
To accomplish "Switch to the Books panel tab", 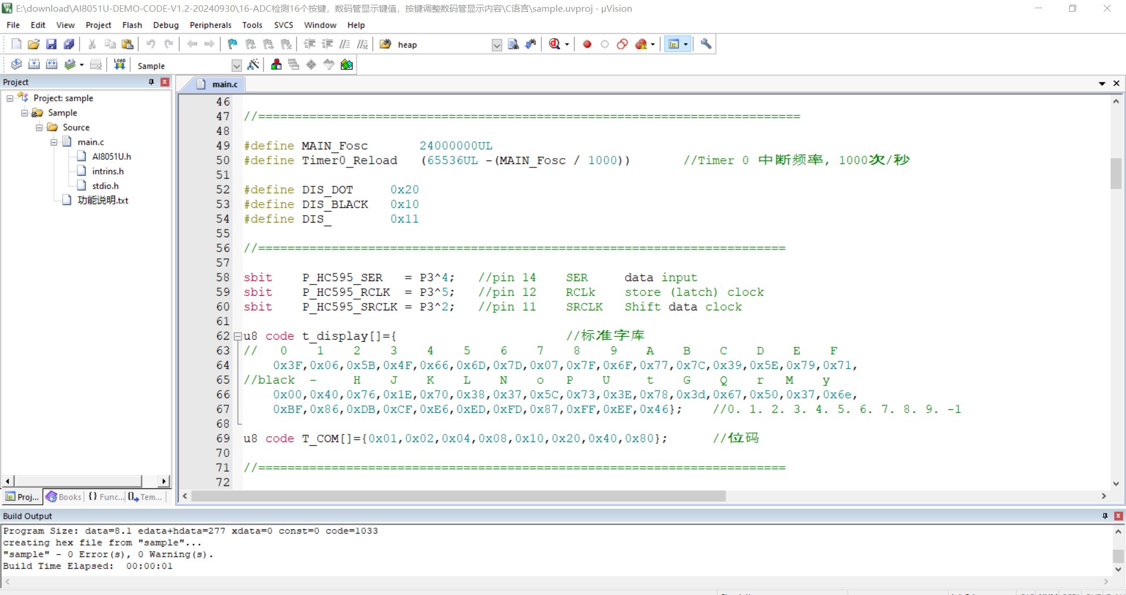I will 64,497.
